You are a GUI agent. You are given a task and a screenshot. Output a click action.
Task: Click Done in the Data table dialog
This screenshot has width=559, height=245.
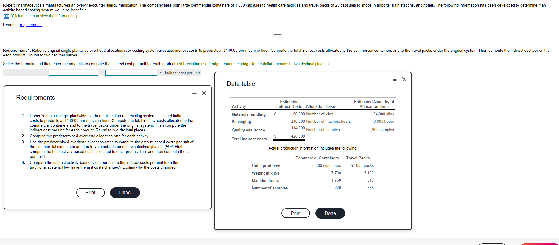330,213
